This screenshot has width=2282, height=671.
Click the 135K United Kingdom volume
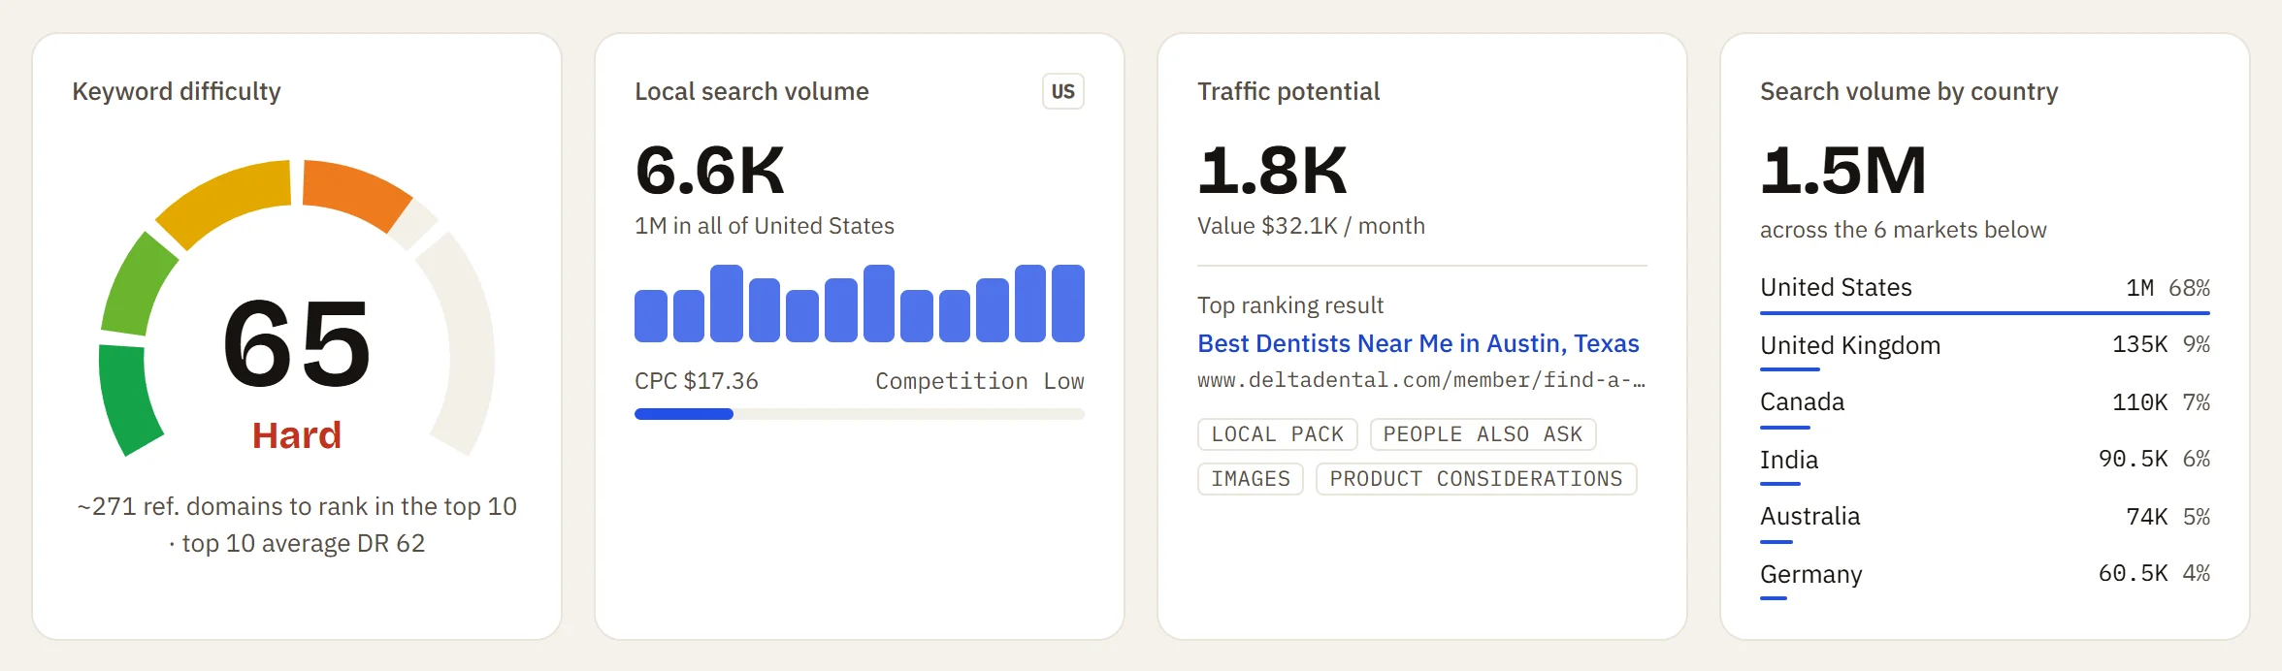click(x=2139, y=344)
